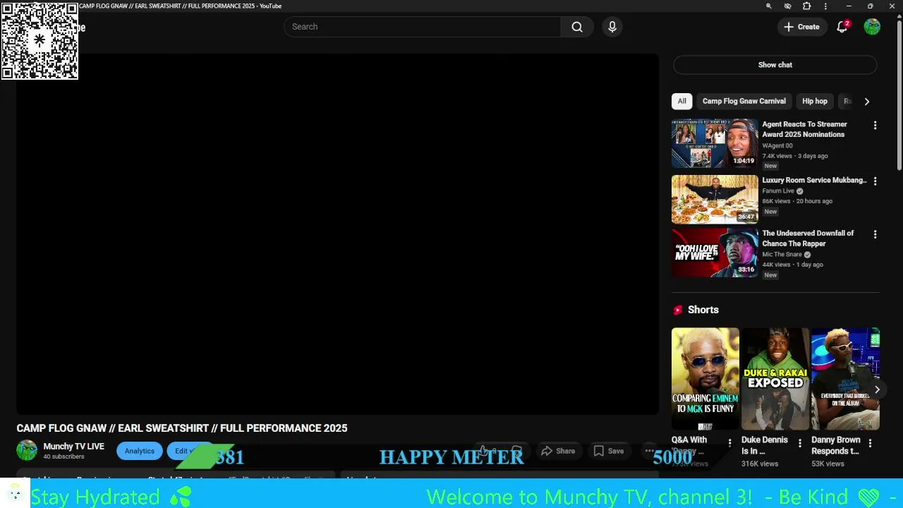Select the All filter chip
The height and width of the screenshot is (508, 903).
click(x=681, y=101)
